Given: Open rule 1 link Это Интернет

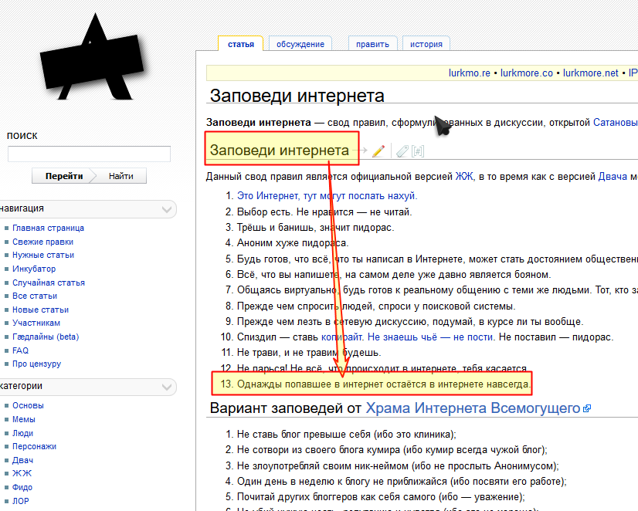Looking at the screenshot, I should [327, 196].
